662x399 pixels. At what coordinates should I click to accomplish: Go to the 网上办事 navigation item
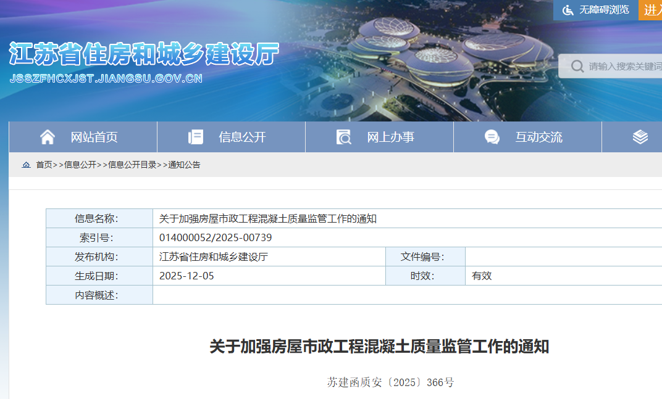[390, 138]
